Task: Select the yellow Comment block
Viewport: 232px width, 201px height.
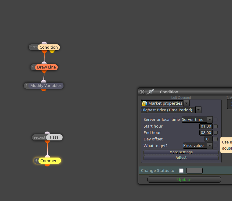Action: click(49, 161)
